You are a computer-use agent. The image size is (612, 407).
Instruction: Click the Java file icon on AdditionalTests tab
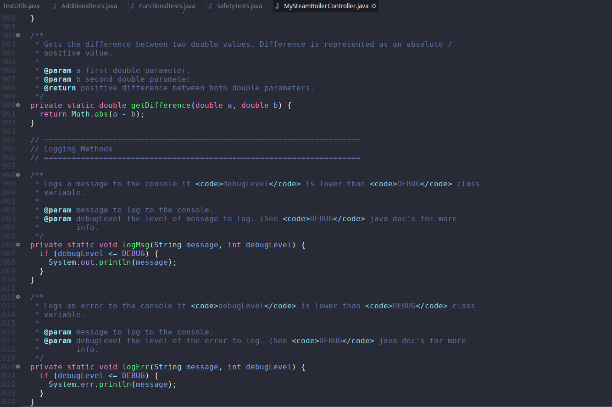click(55, 6)
